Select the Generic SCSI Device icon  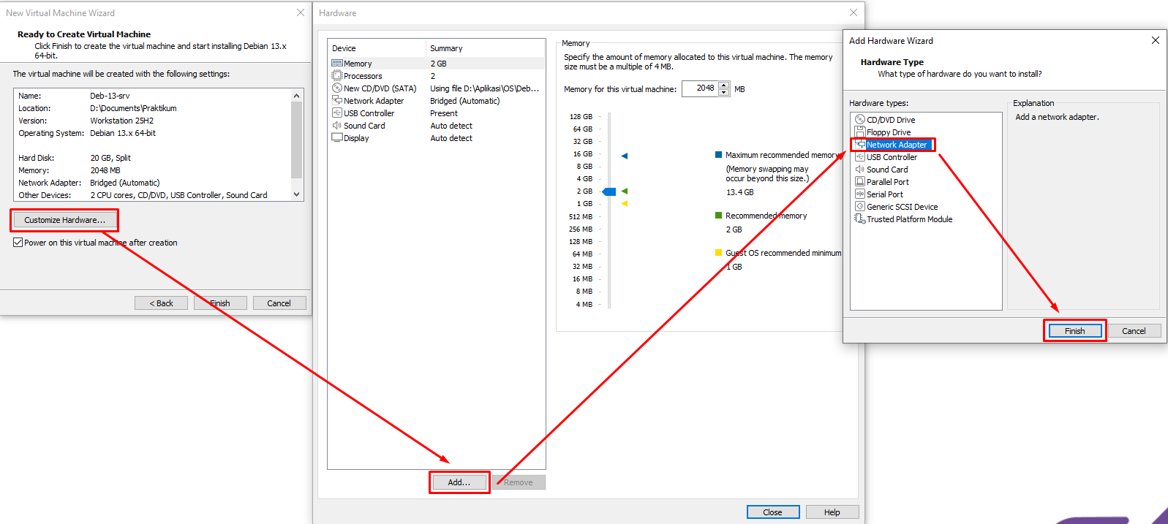[860, 207]
